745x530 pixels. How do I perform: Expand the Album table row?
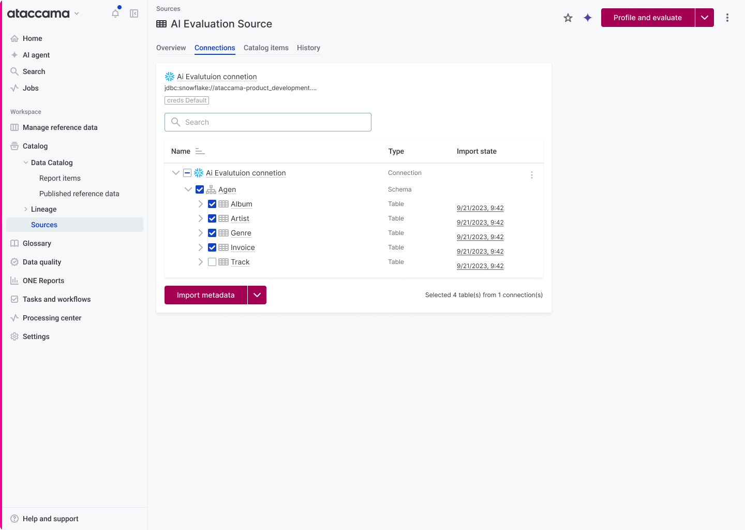pyautogui.click(x=201, y=204)
